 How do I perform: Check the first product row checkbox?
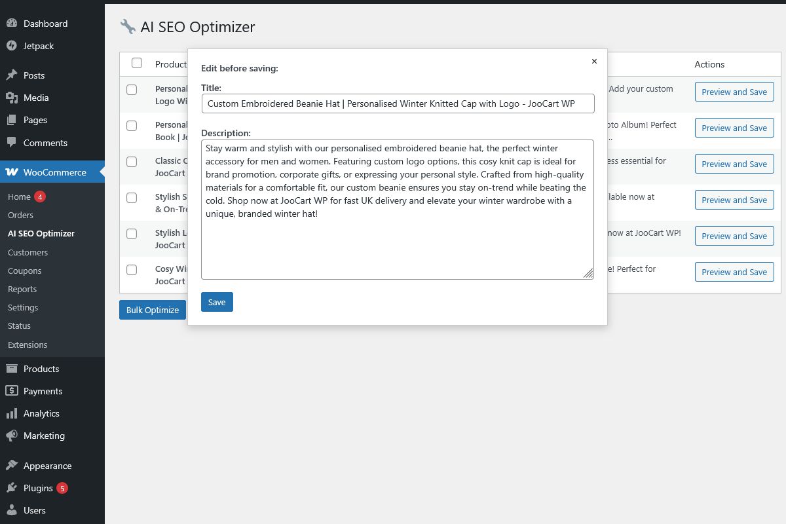[132, 90]
